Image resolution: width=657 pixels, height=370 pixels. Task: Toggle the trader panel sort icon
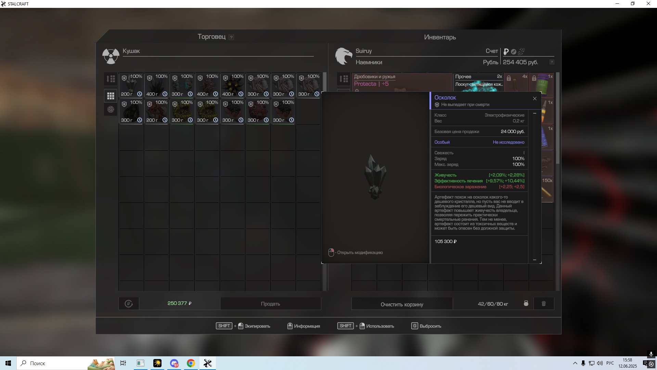click(111, 79)
